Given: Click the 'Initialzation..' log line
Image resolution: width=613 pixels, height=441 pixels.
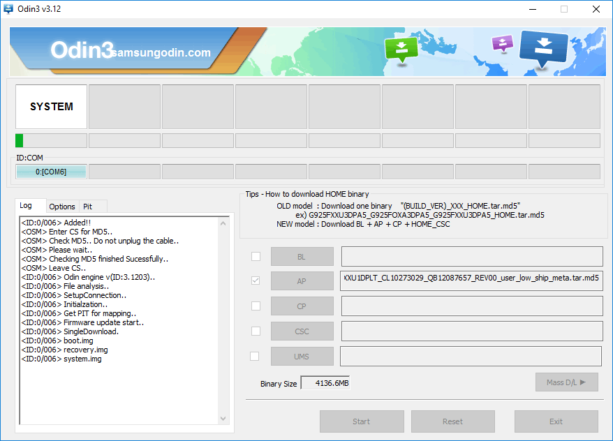Looking at the screenshot, I should [64, 304].
